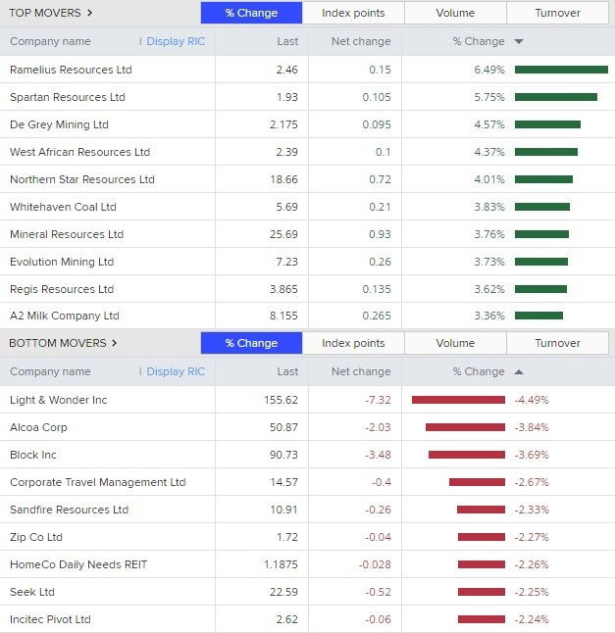Click BOTTOM MOVERS heading link

pyautogui.click(x=58, y=343)
